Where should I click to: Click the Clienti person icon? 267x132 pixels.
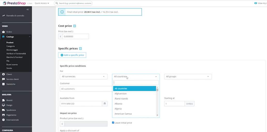click(3, 74)
